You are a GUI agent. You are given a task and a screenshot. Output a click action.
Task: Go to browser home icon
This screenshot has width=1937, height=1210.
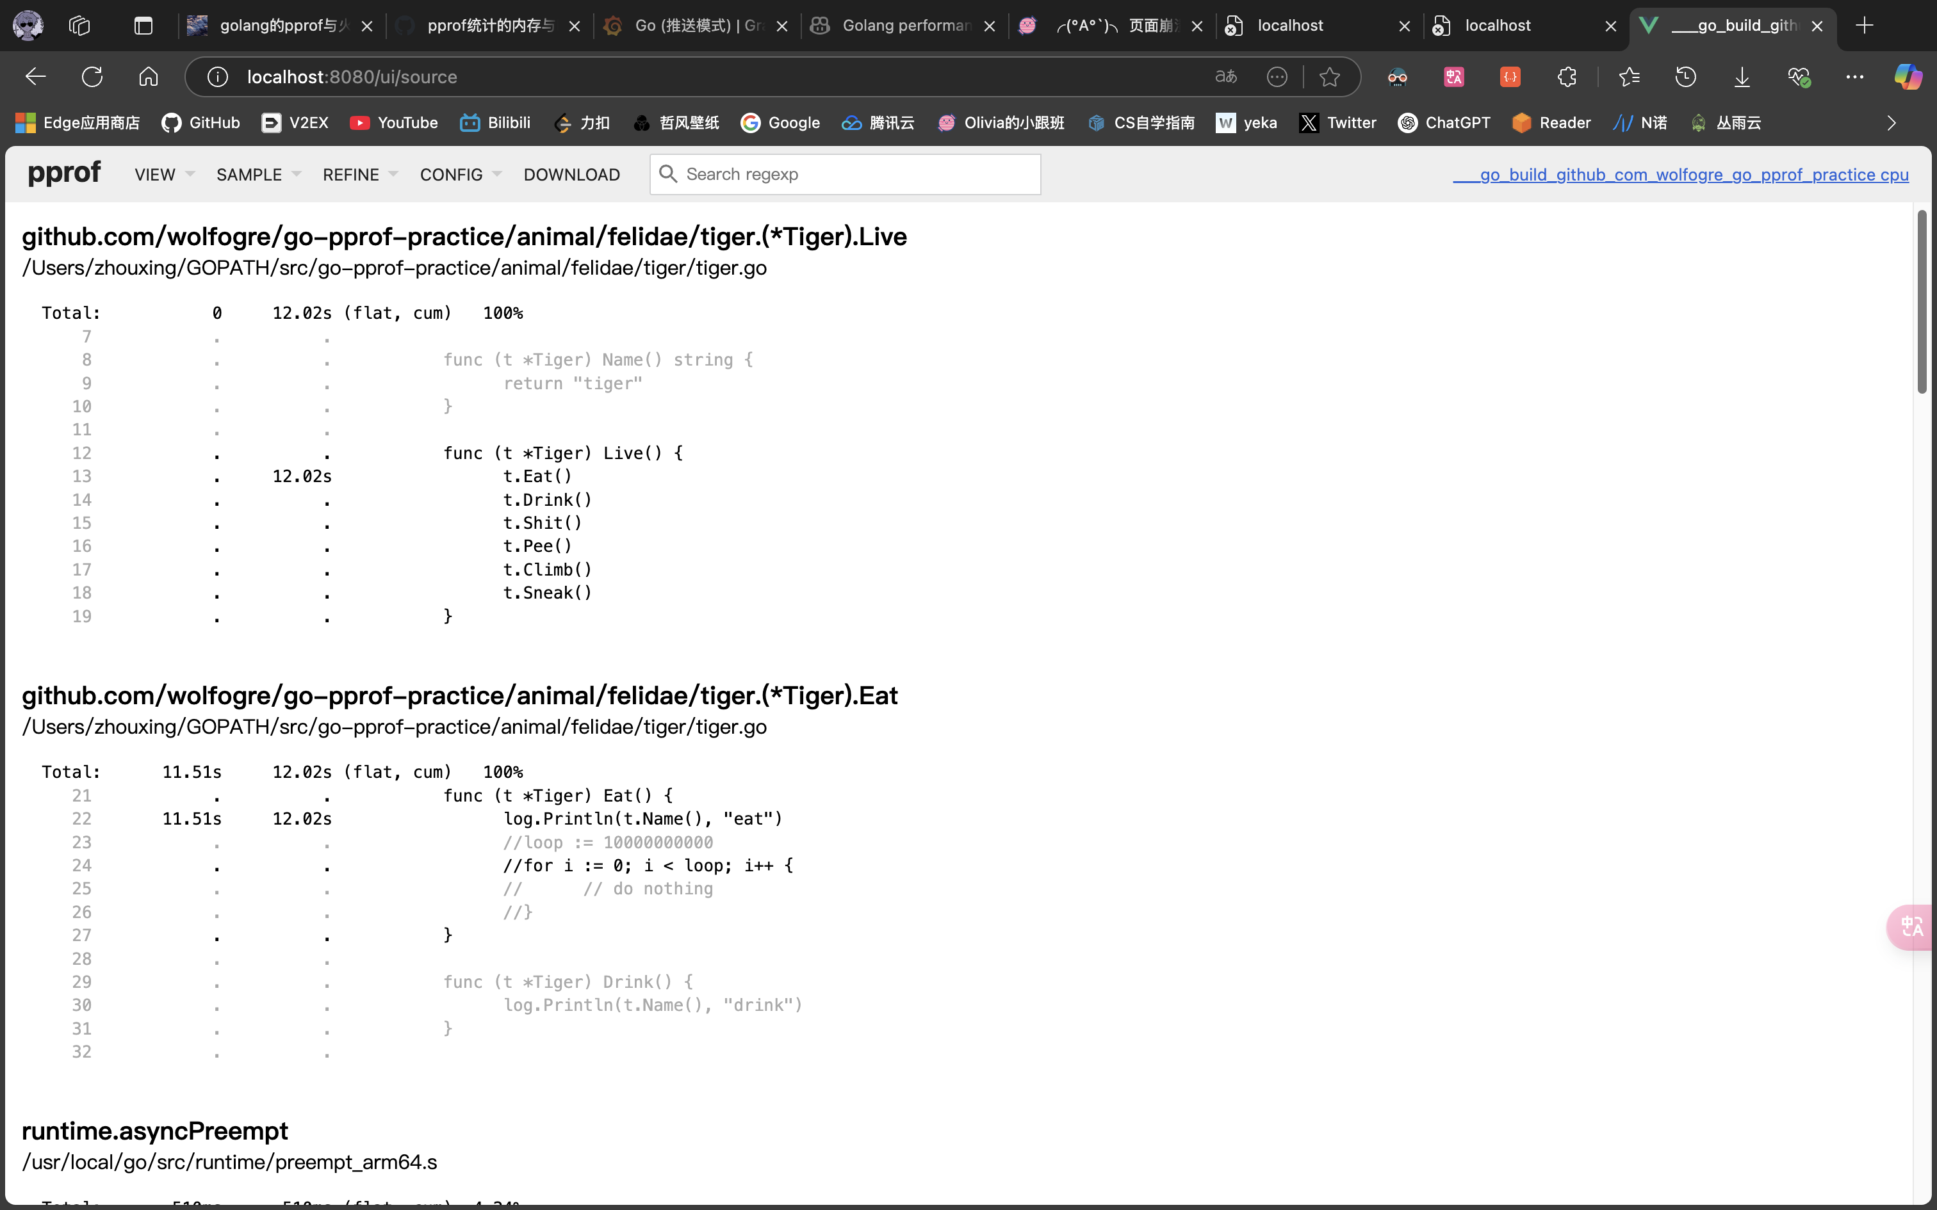click(148, 77)
